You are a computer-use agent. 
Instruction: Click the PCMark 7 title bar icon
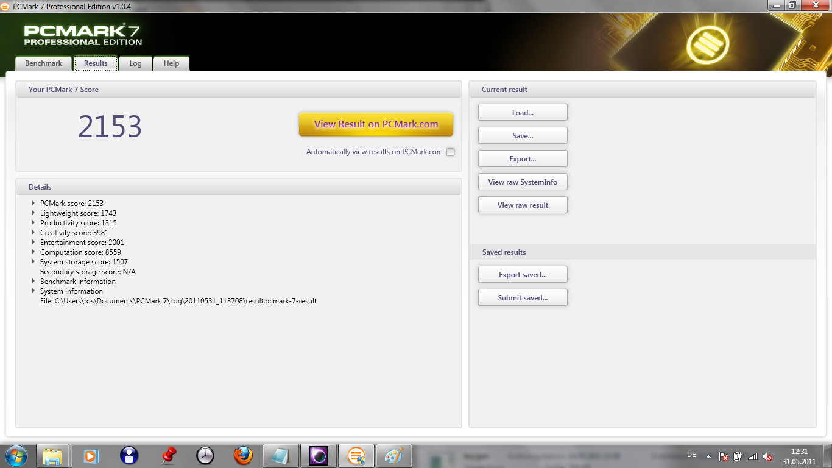(x=5, y=5)
